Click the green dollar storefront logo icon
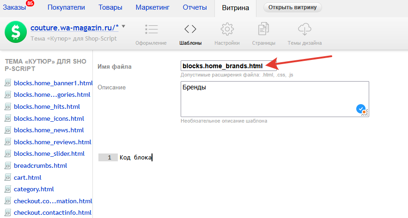Screen dimensions: 408x218 pyautogui.click(x=15, y=32)
